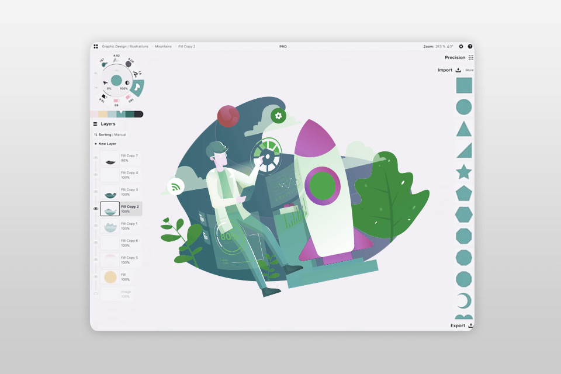This screenshot has width=561, height=374.
Task: Open the help menu via the question mark icon
Action: click(x=470, y=46)
